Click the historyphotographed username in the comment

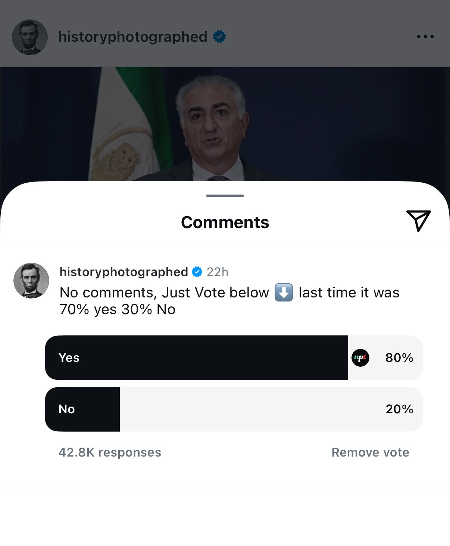click(x=123, y=272)
